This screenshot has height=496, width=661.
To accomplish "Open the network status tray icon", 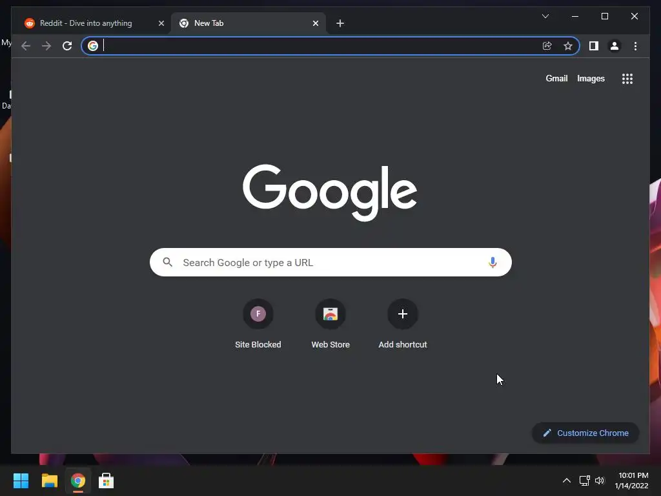I will (584, 480).
